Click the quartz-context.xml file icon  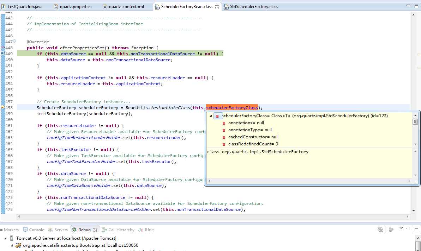point(105,7)
